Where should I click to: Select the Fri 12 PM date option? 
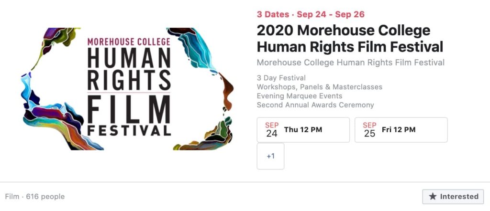point(401,130)
